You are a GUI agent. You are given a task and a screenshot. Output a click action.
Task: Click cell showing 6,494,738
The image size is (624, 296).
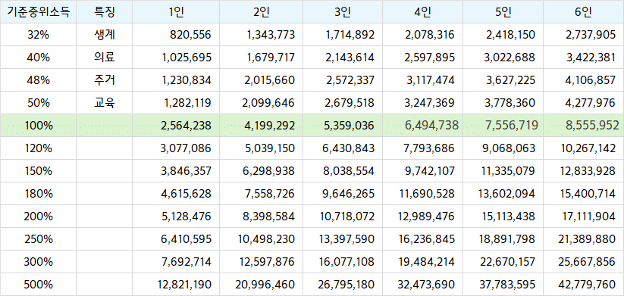(x=422, y=126)
